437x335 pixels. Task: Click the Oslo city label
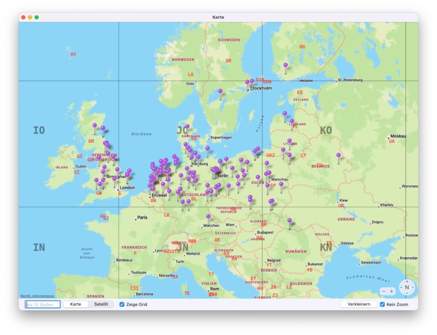coord(190,83)
